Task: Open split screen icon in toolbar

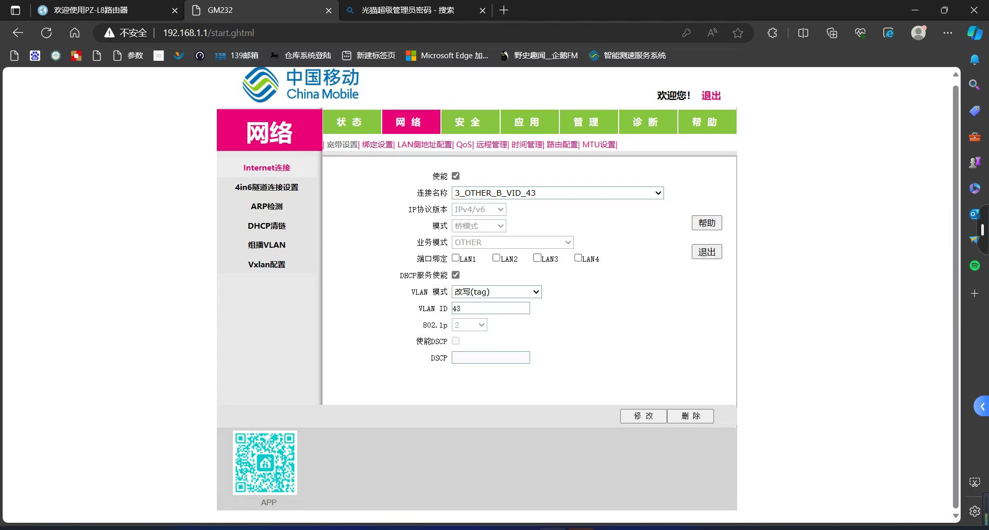Action: pos(803,33)
